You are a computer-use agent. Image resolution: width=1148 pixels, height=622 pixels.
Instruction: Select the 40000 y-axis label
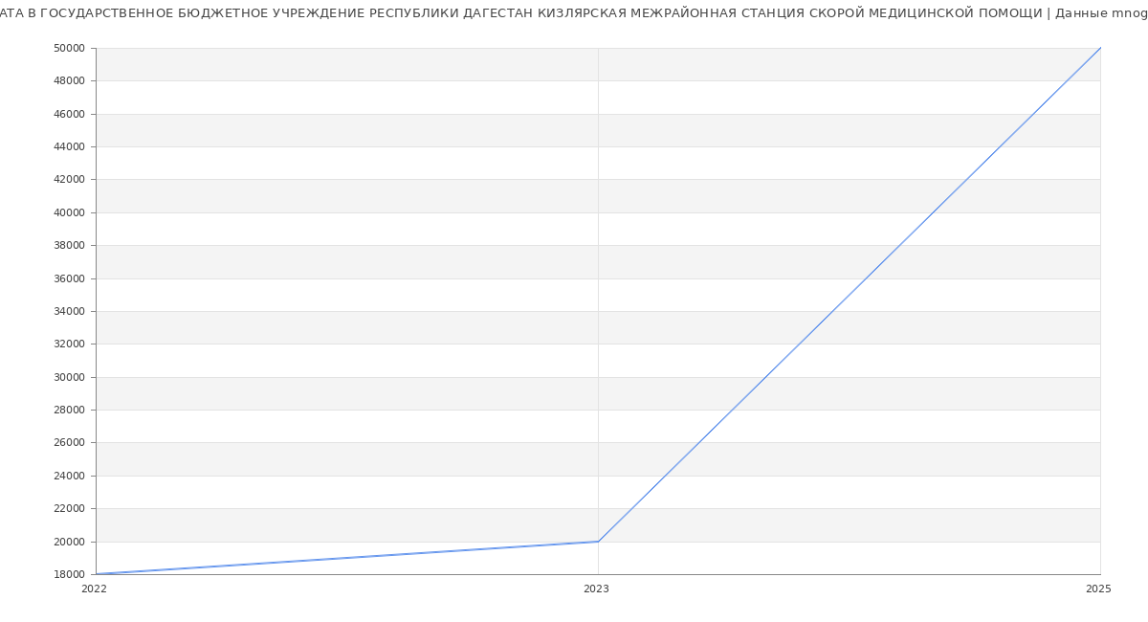(70, 212)
